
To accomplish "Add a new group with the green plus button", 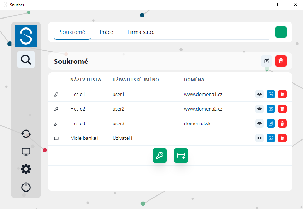I will click(281, 32).
